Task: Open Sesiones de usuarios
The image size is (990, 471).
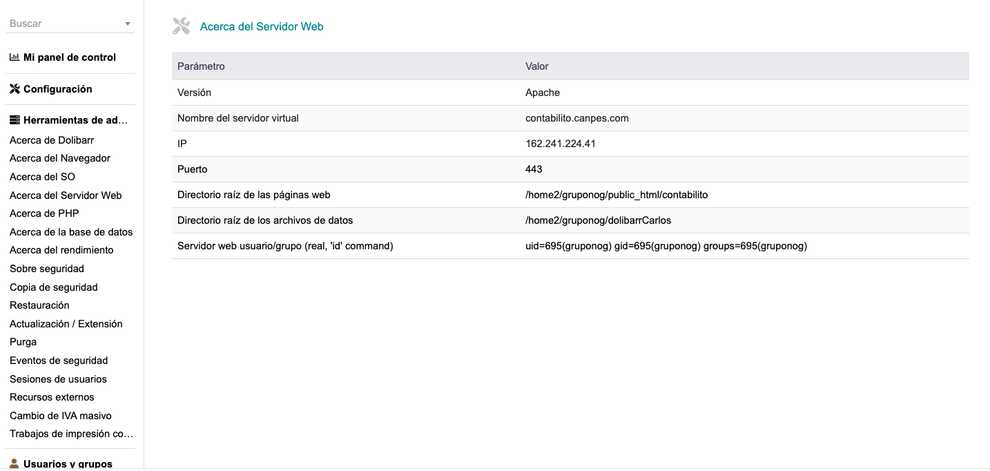Action: [x=58, y=379]
